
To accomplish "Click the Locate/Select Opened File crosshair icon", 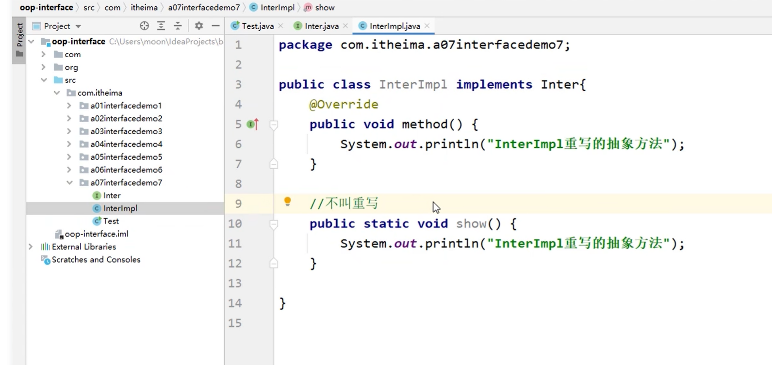I will 144,26.
